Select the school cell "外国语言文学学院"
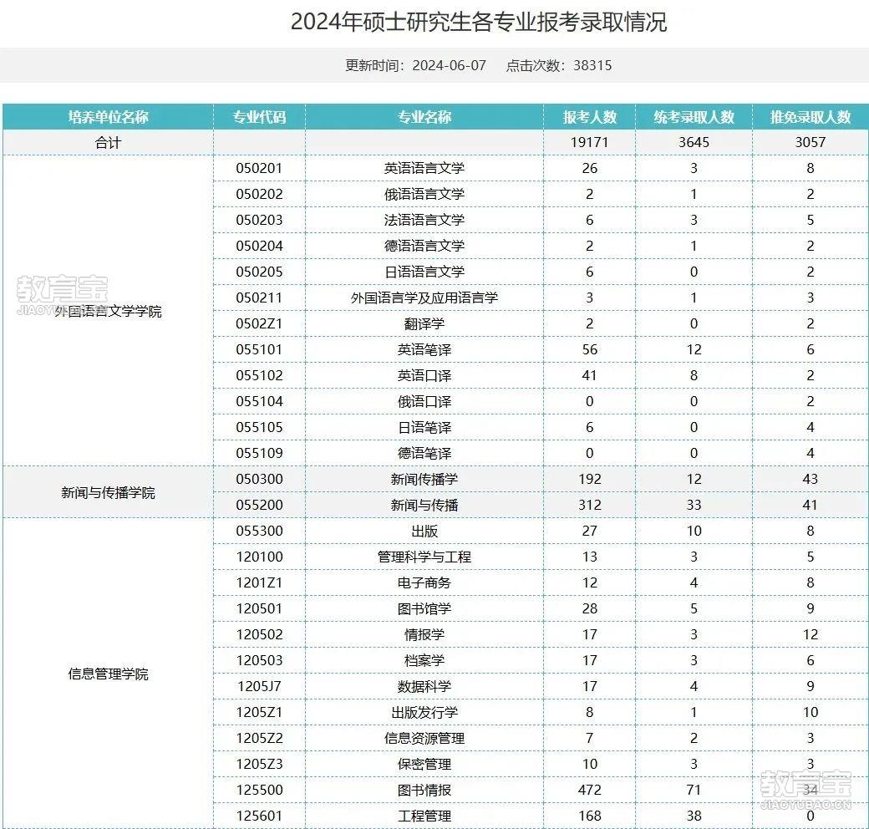This screenshot has width=869, height=829. coord(108,311)
